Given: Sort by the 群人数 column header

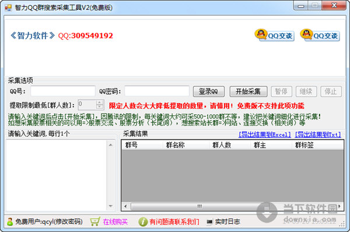Looking at the screenshot, I should pos(230,145).
